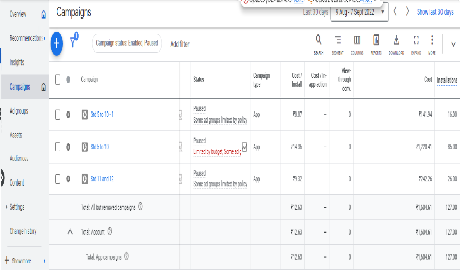The image size is (460, 270).
Task: Expand table with Expand icon
Action: click(416, 40)
